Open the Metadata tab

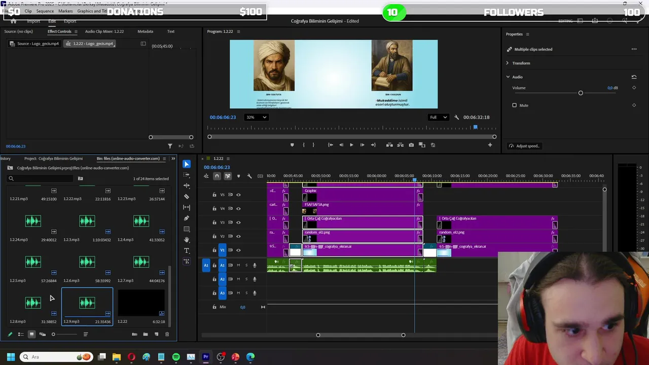tap(145, 31)
